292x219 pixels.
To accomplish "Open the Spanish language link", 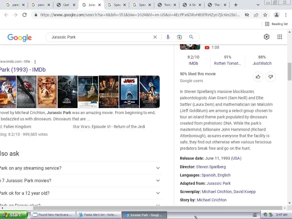I will [208, 175].
